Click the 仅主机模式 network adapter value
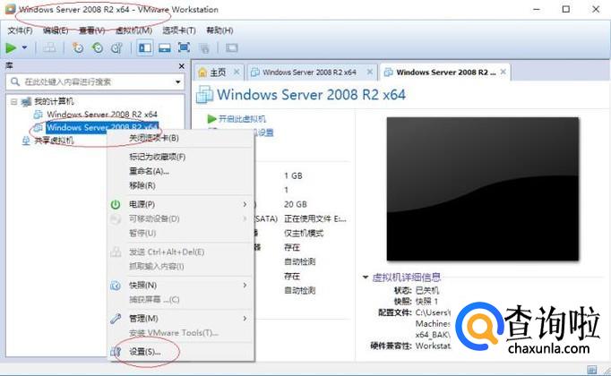 click(x=304, y=233)
